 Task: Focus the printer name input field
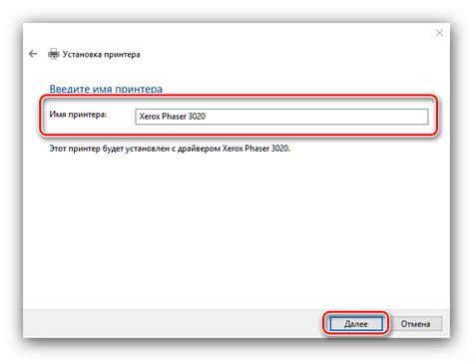point(281,117)
